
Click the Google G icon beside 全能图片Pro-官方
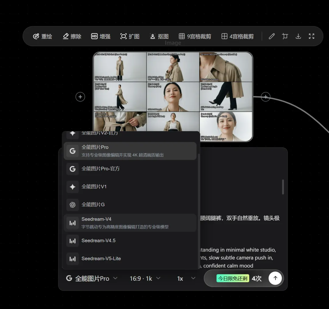(73, 169)
